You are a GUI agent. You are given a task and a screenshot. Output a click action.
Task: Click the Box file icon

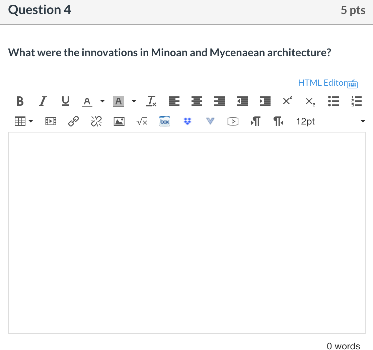pyautogui.click(x=164, y=121)
